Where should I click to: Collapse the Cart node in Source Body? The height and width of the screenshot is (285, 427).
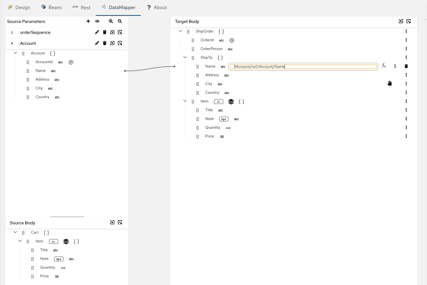point(15,232)
